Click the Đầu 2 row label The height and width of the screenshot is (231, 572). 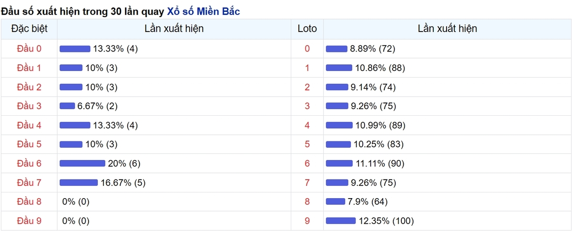[29, 87]
